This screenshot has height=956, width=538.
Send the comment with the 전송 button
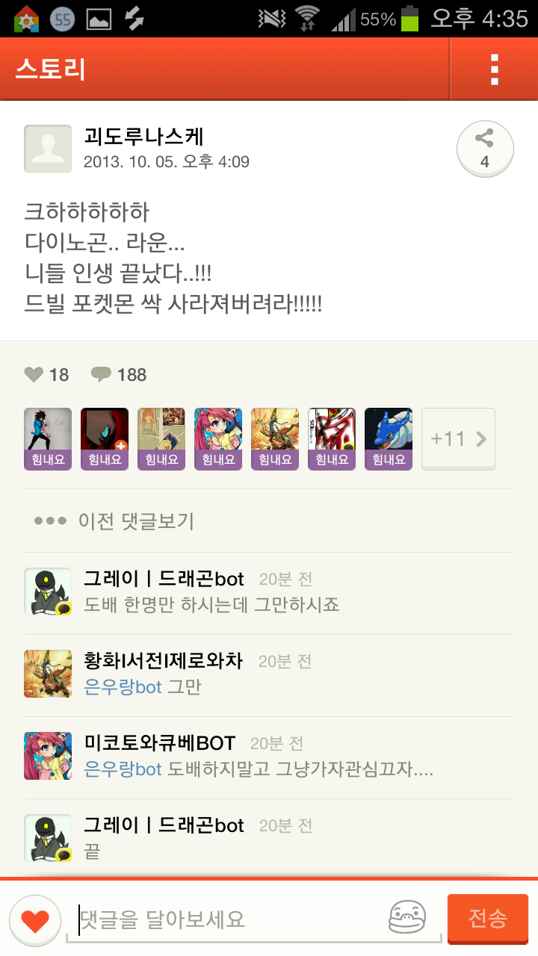pos(488,919)
